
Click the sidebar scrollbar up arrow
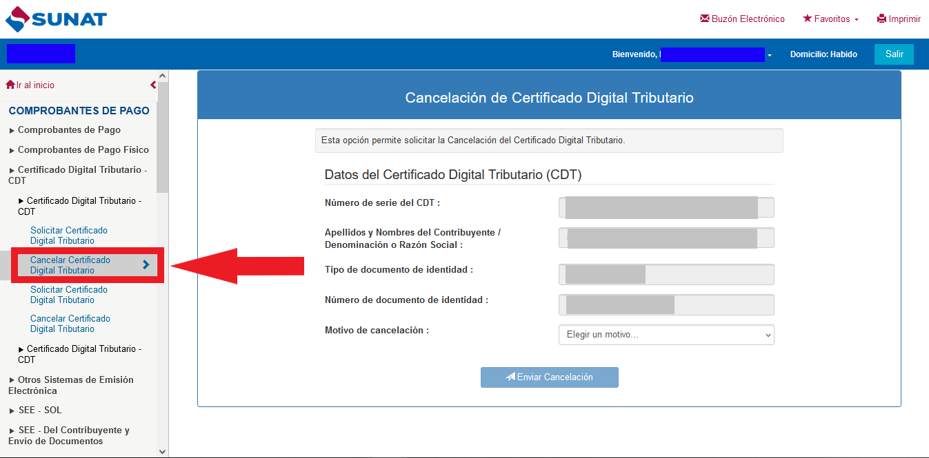click(163, 76)
